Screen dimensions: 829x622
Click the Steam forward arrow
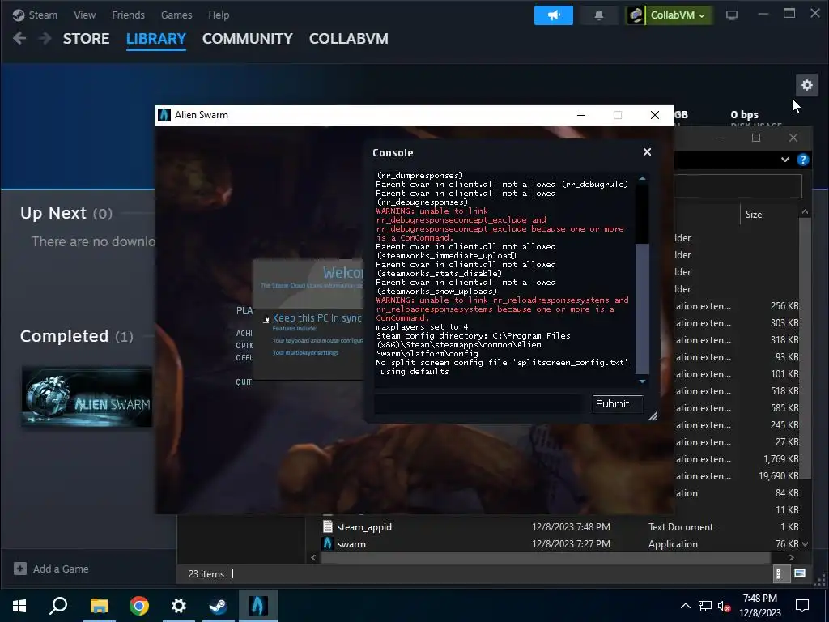45,38
